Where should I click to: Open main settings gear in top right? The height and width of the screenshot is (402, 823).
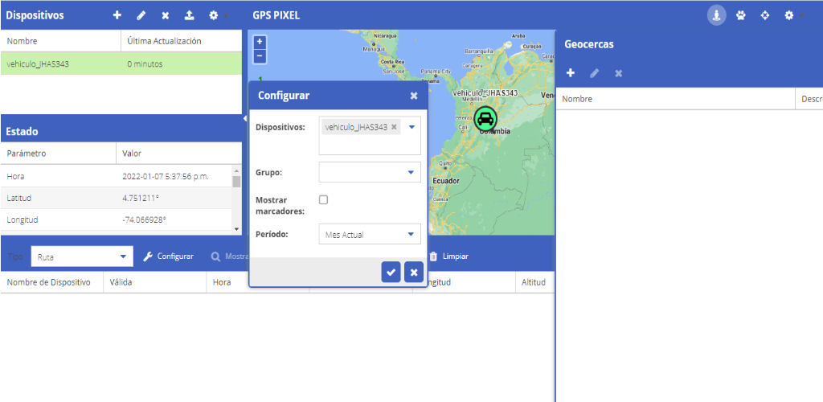pyautogui.click(x=789, y=16)
